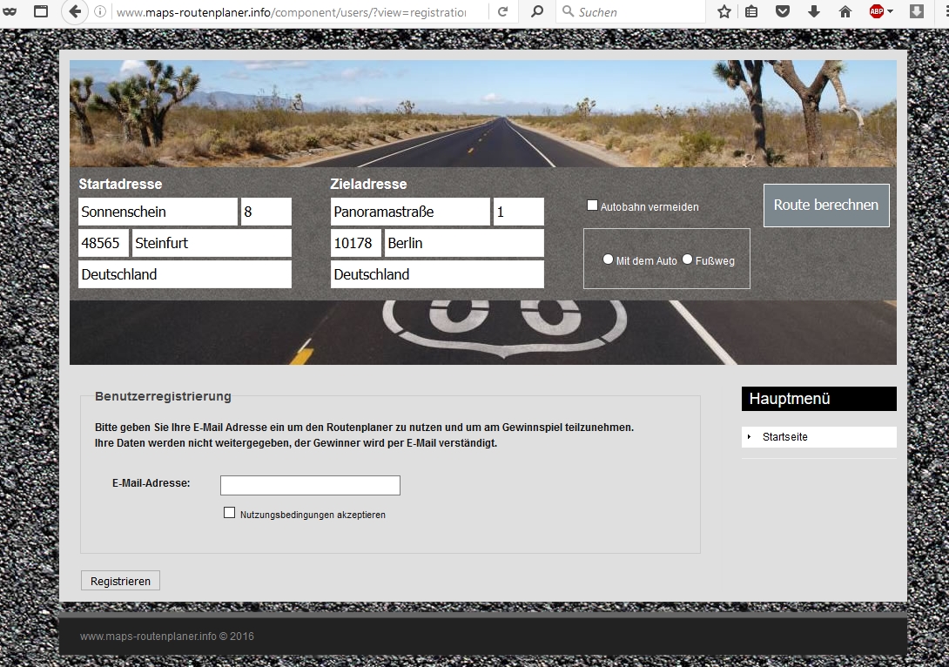Click the destination postal code field '10178'
Viewport: 949px width, 667px height.
tap(356, 243)
